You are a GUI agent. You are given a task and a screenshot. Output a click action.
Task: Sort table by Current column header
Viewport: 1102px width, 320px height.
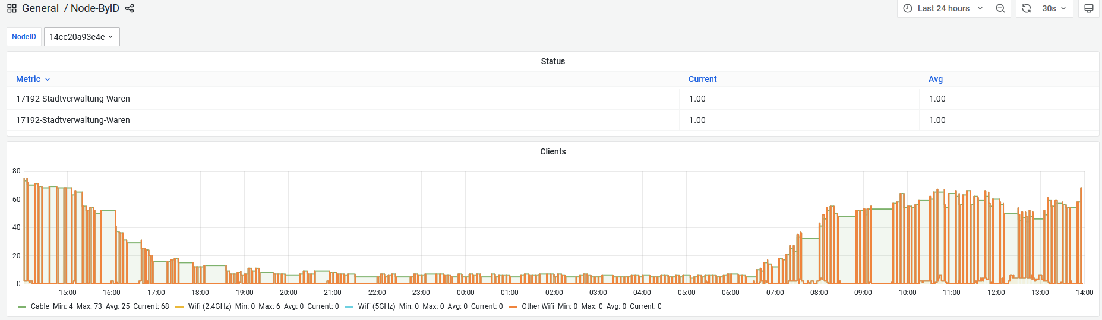(x=702, y=79)
